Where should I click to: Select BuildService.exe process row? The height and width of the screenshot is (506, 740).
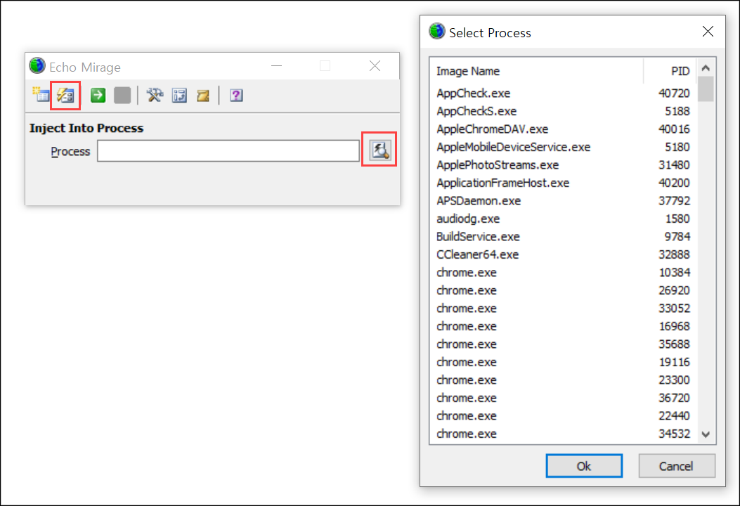[563, 236]
